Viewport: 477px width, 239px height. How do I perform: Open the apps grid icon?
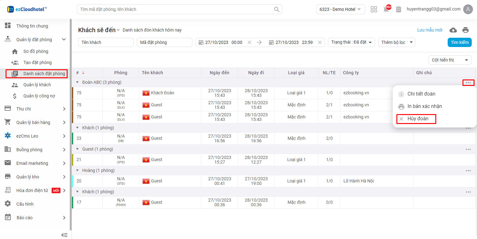tap(374, 9)
